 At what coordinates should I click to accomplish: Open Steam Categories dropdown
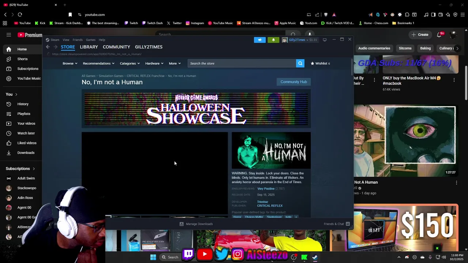(130, 63)
